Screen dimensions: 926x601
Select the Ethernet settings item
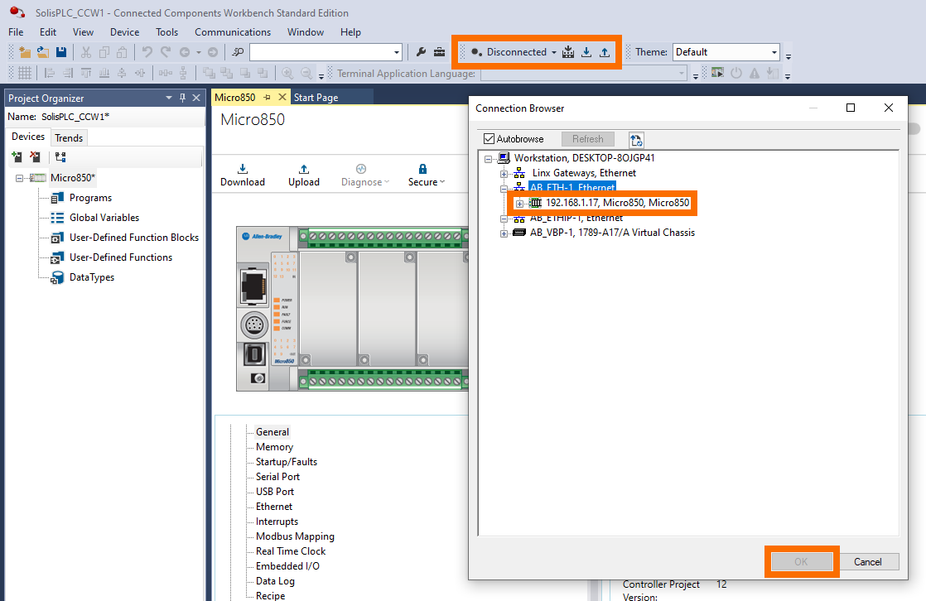click(x=274, y=507)
